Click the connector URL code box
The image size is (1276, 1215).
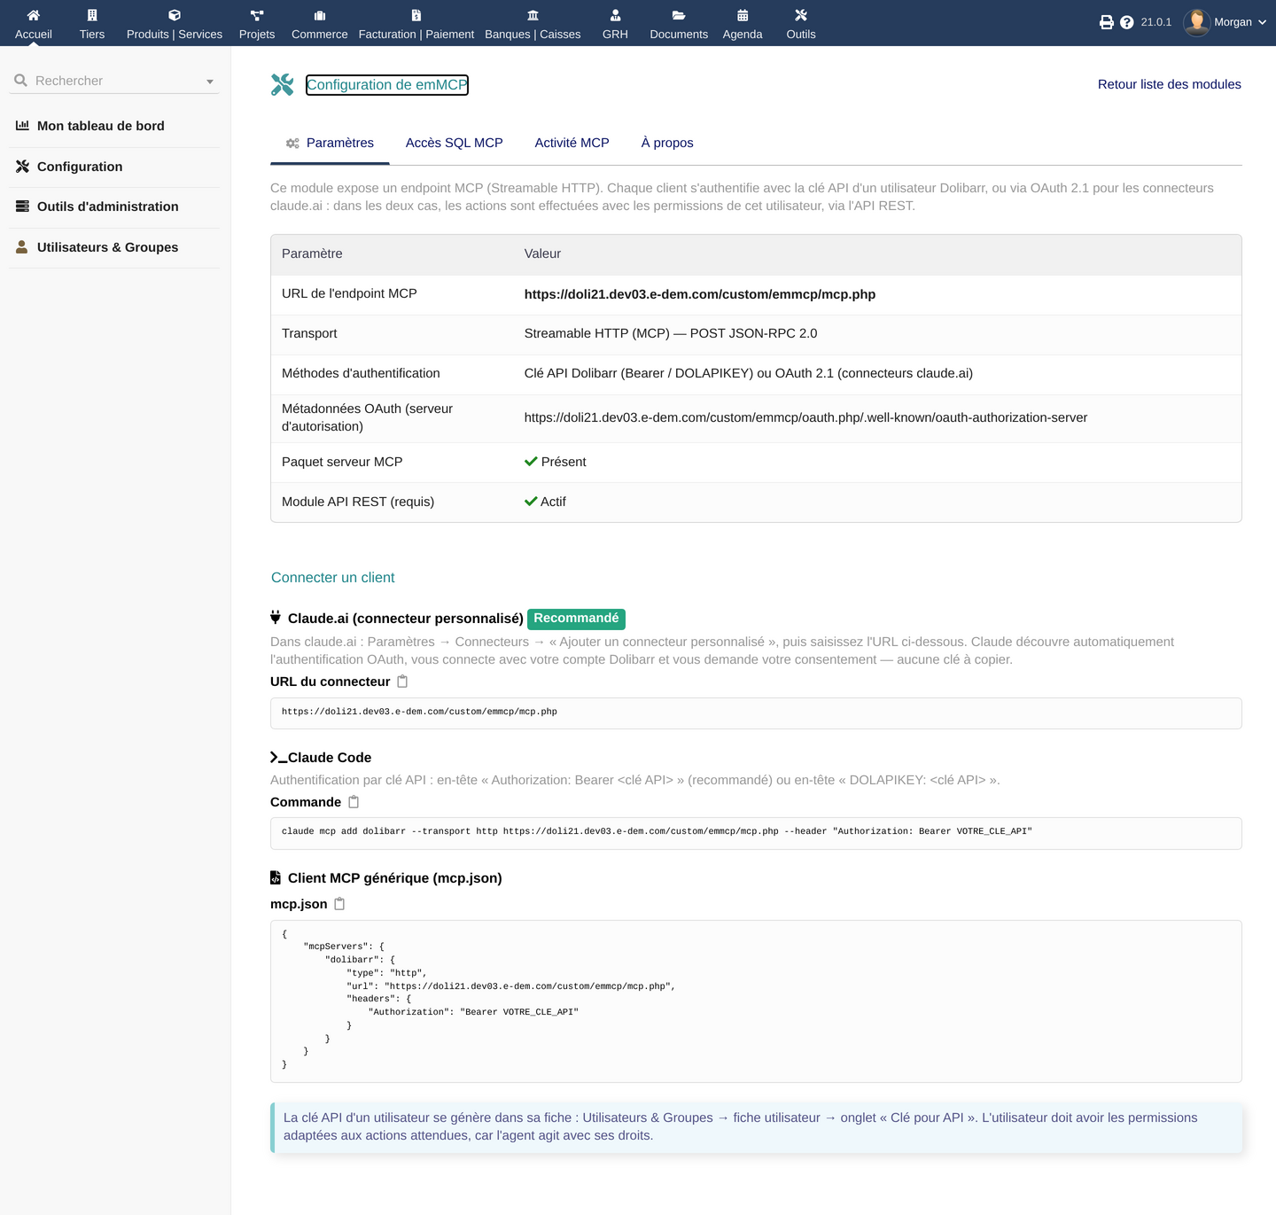click(756, 713)
